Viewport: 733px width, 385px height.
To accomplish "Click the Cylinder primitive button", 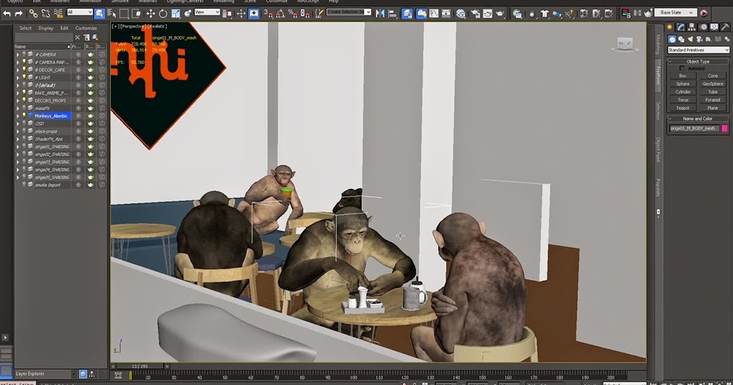I will [x=683, y=92].
